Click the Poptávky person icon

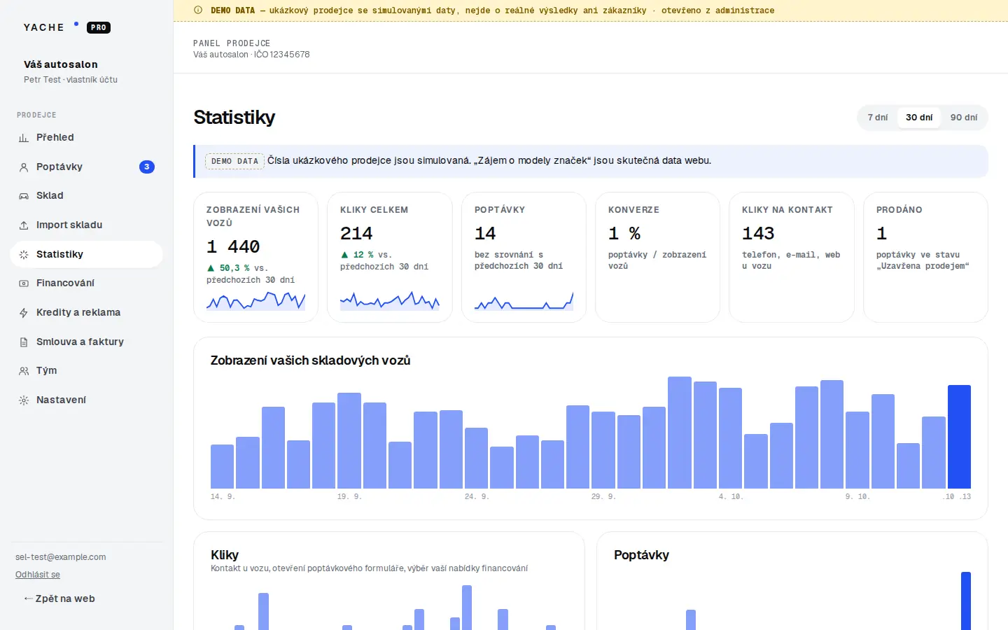(24, 167)
